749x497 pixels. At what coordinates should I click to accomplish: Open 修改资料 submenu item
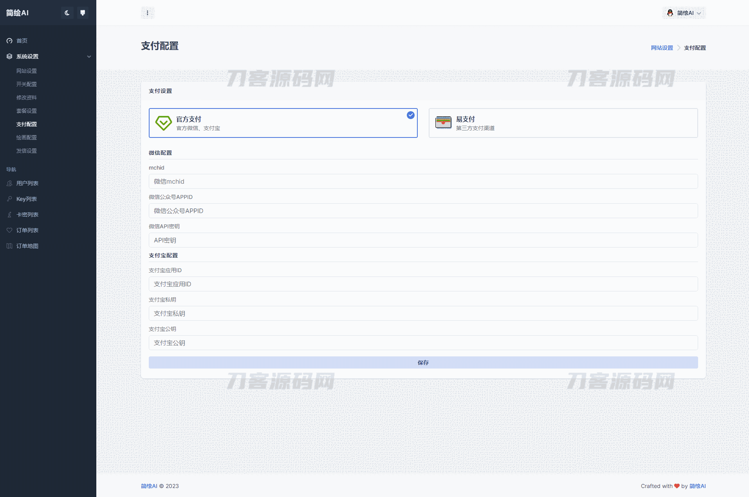coord(27,98)
